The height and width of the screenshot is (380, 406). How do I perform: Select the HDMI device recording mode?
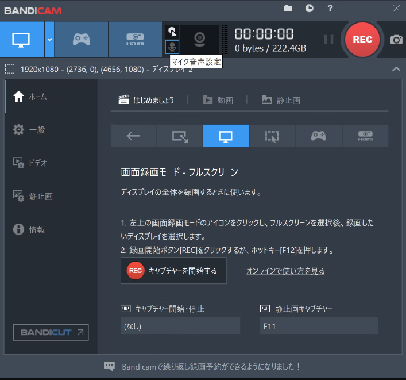(135, 39)
